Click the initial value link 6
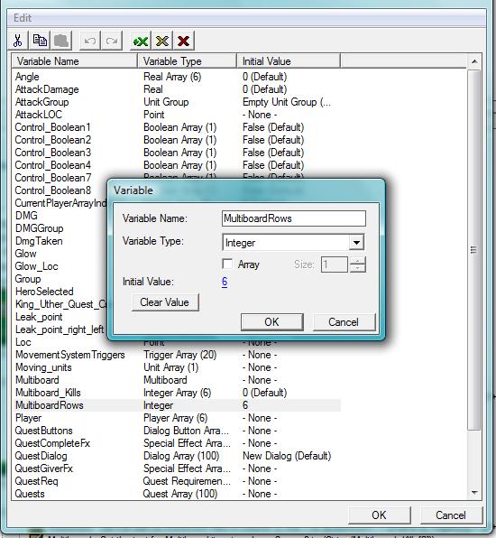The width and height of the screenshot is (496, 538). 225,282
